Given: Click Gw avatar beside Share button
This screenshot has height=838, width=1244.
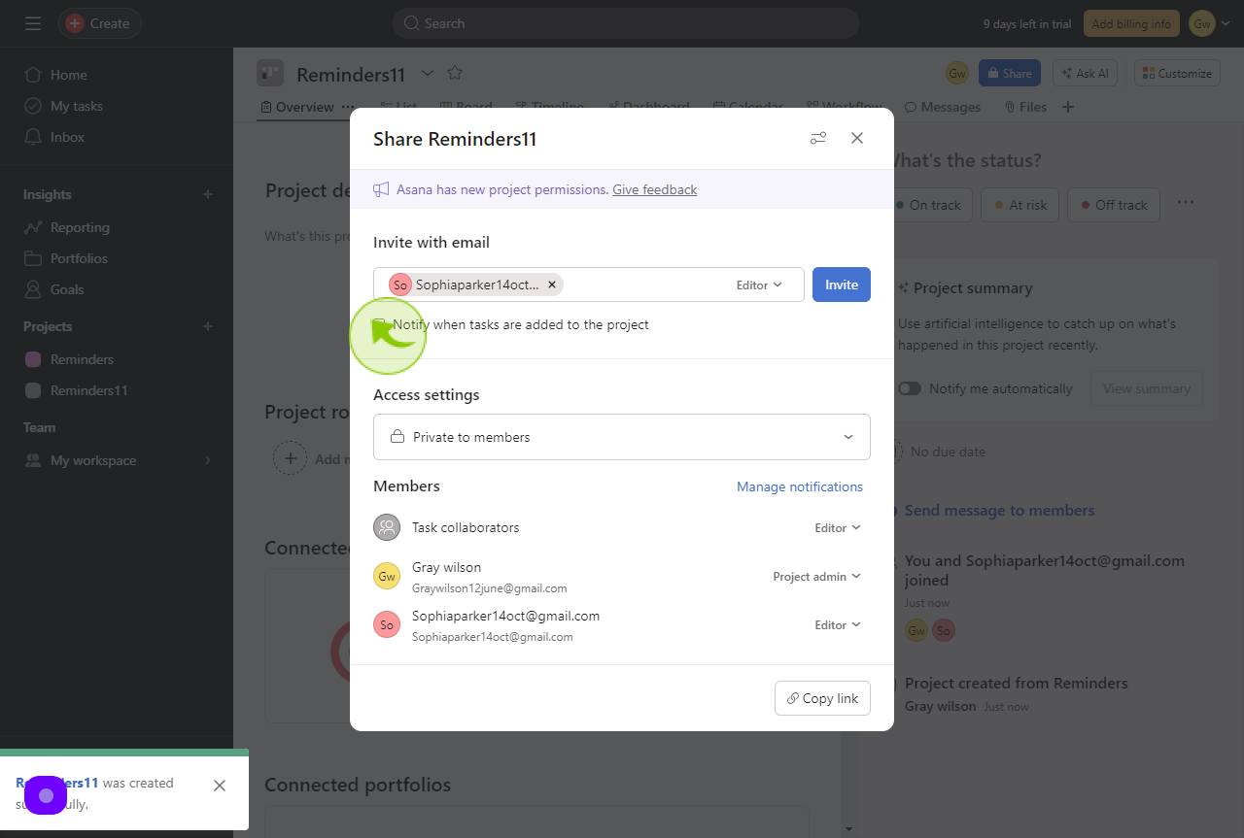Looking at the screenshot, I should click(957, 73).
